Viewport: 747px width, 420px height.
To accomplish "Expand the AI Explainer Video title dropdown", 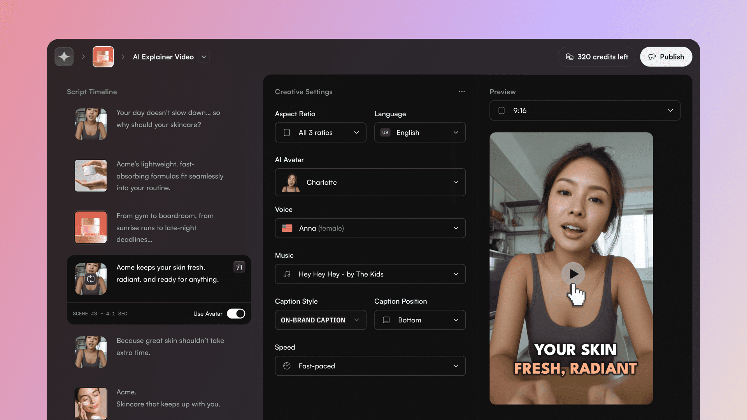I will (x=204, y=57).
